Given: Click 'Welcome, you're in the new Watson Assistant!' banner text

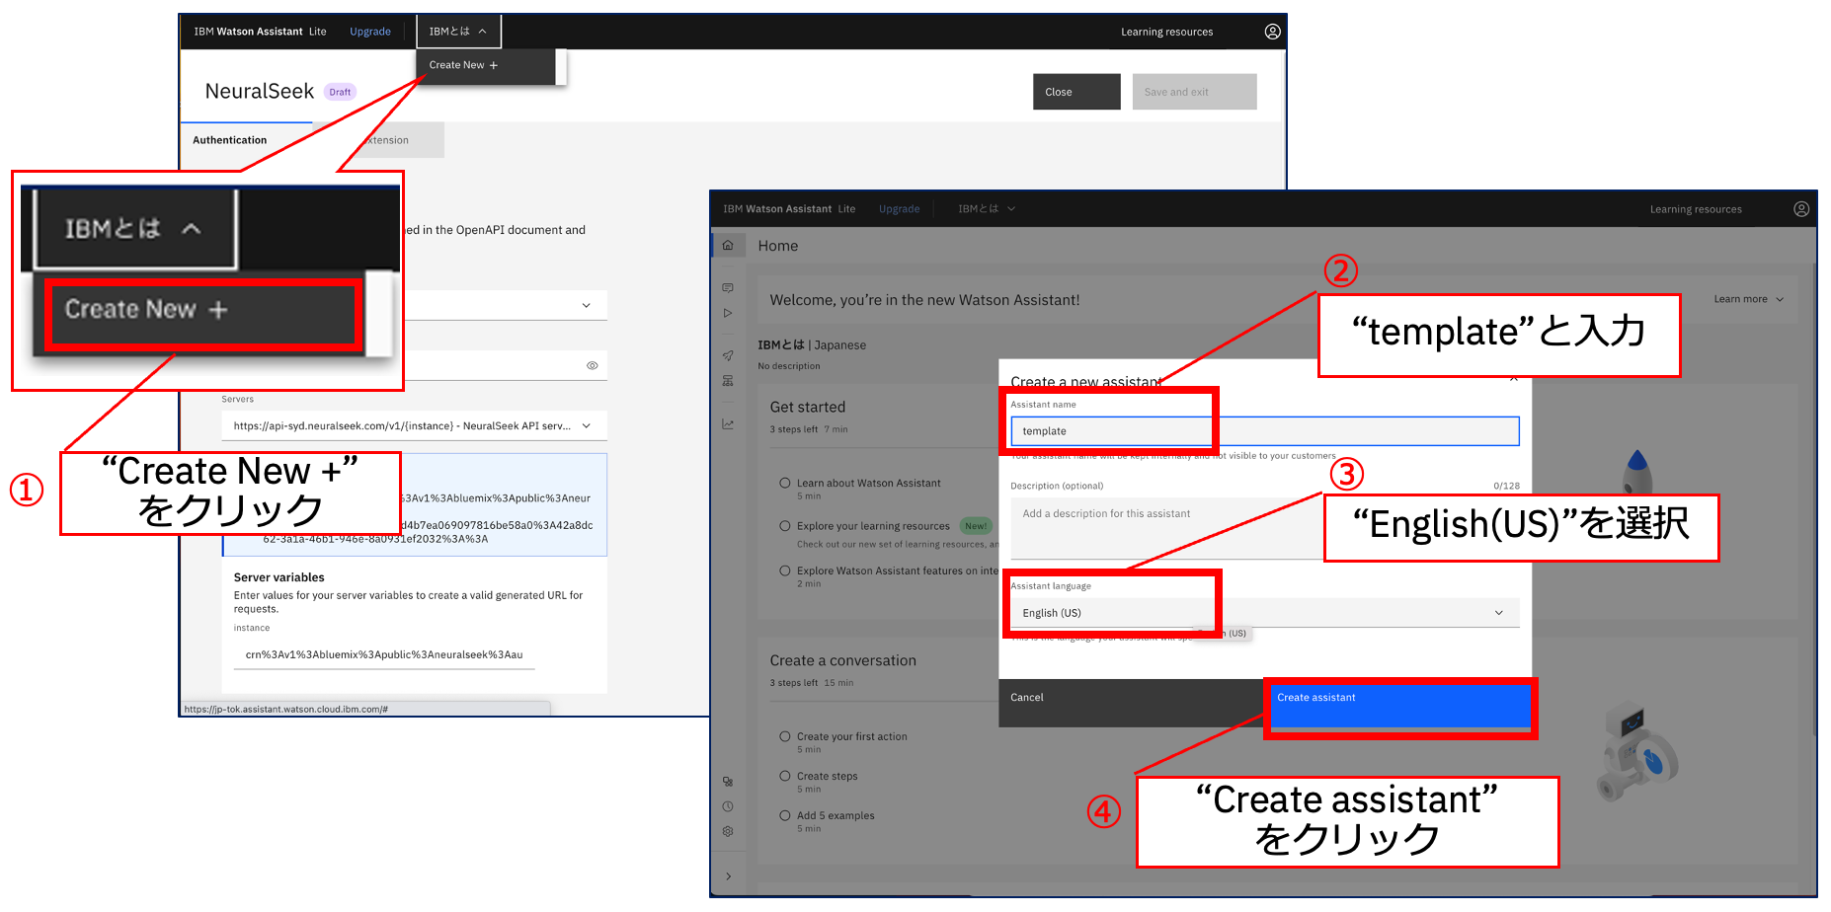Looking at the screenshot, I should tap(924, 300).
